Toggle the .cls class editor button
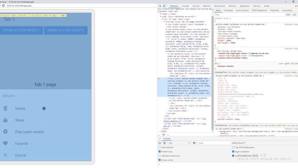 pos(294,14)
